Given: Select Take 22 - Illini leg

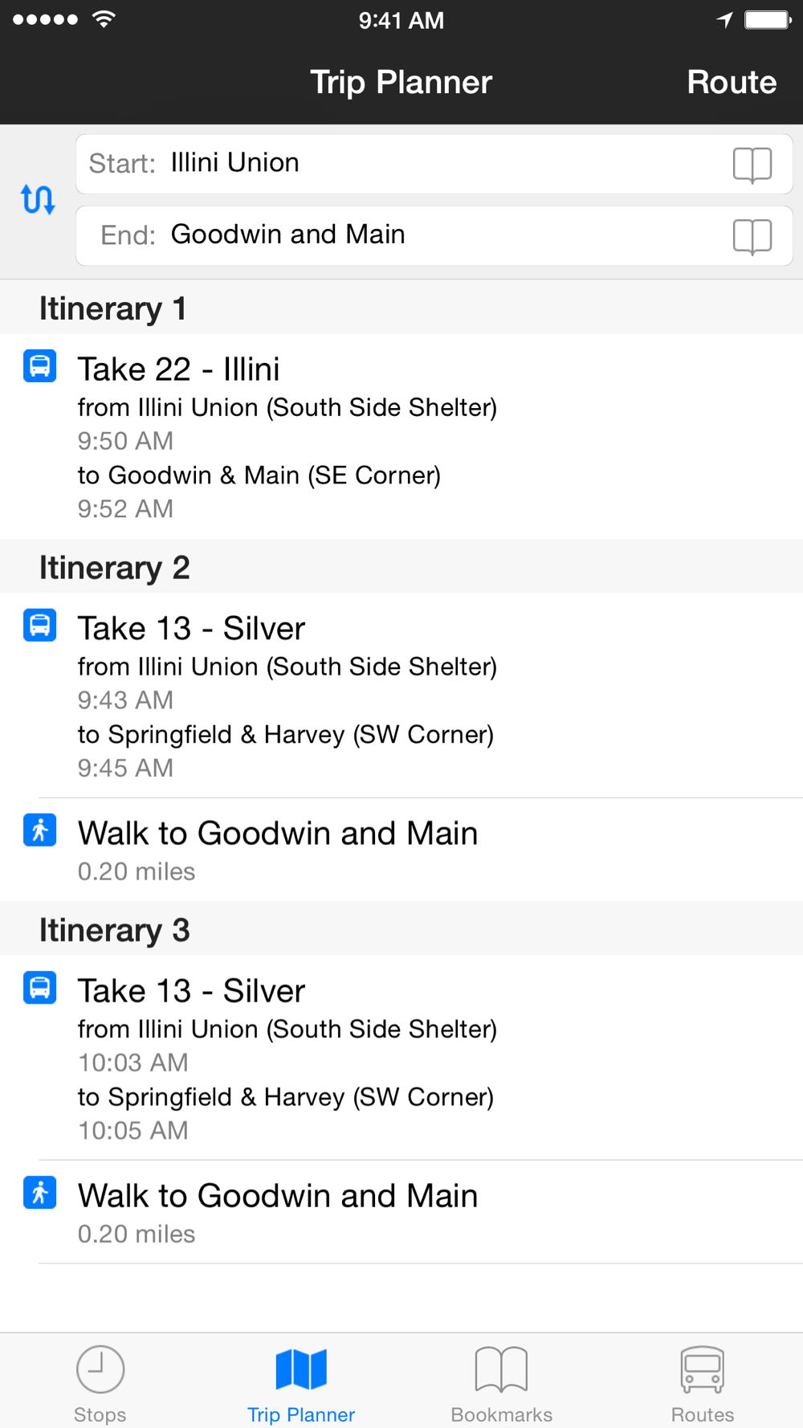Looking at the screenshot, I should (401, 436).
